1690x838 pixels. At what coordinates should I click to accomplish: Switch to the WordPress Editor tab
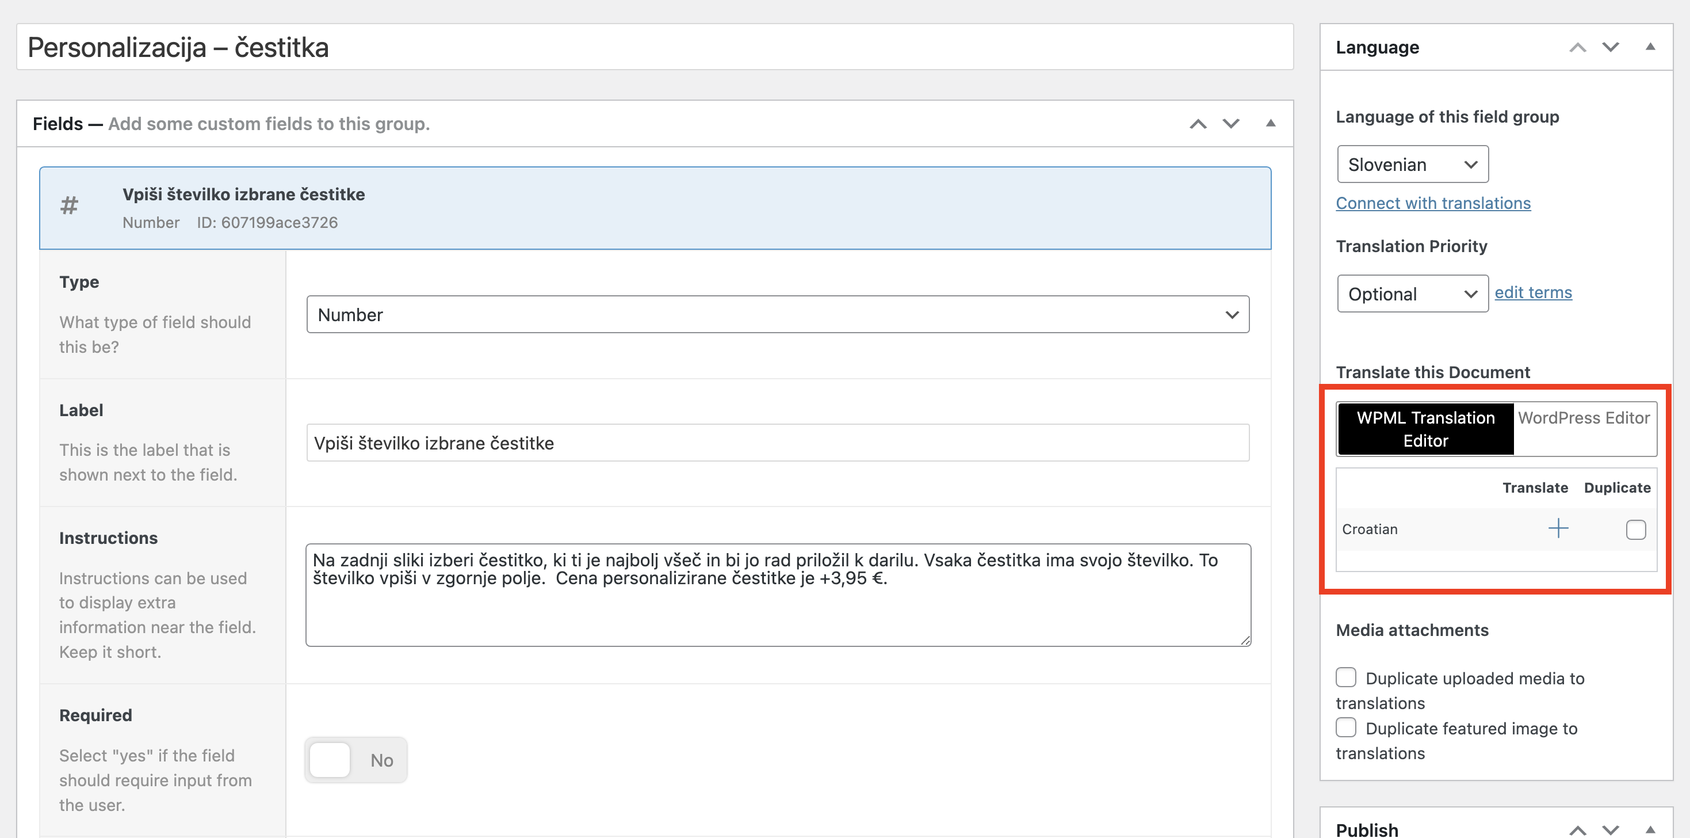1584,418
